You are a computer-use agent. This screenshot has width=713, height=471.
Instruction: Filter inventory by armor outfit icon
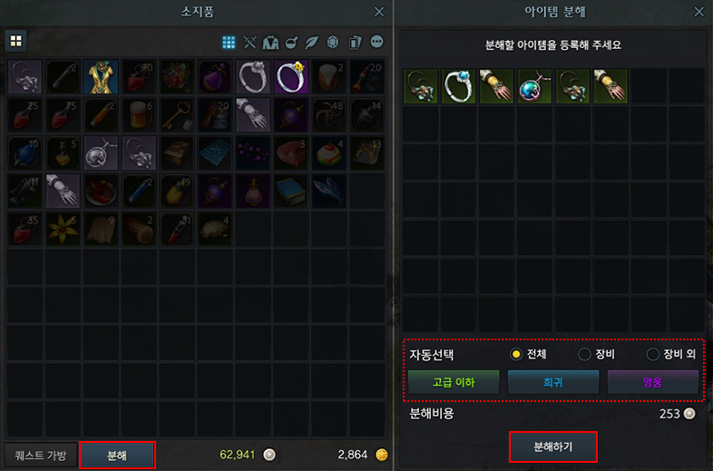(x=270, y=43)
